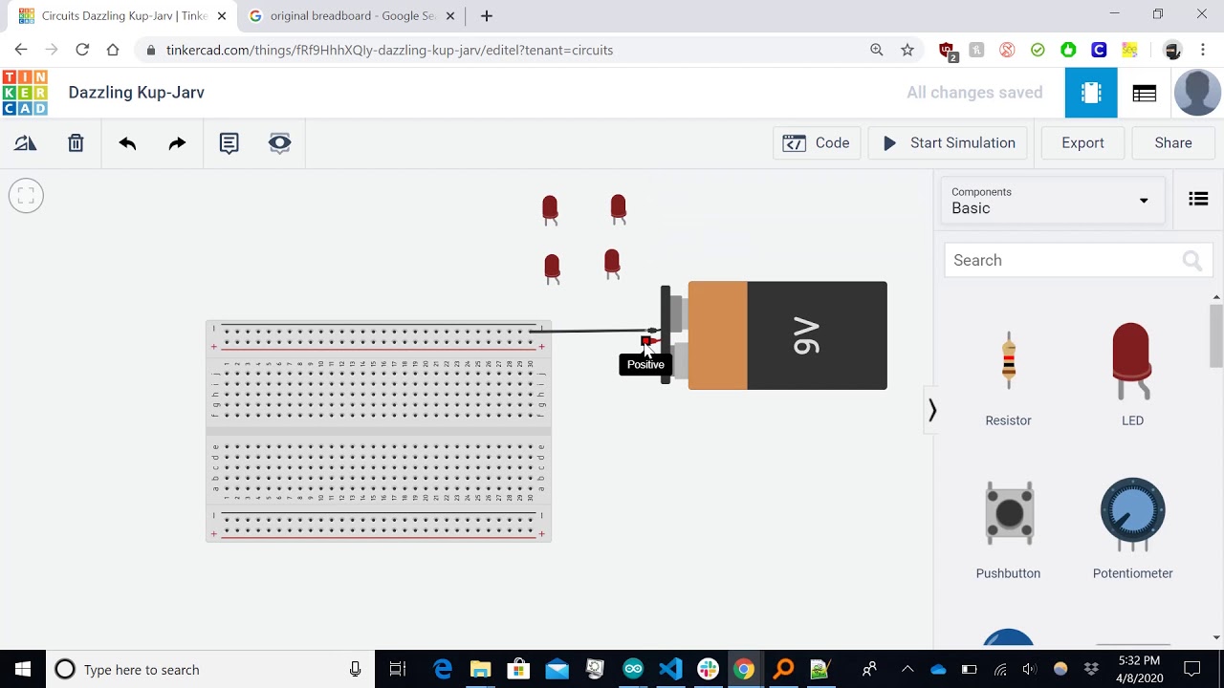
Task: Select the top-left red LED
Action: pos(550,209)
